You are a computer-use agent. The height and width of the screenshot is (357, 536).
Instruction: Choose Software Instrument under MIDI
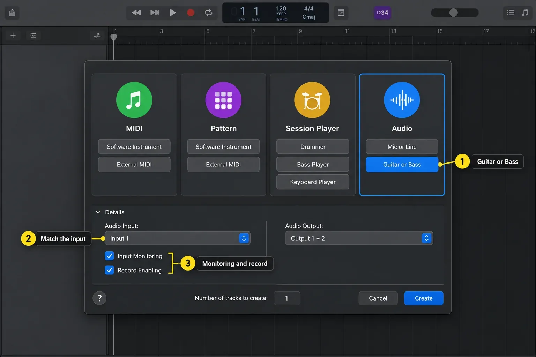coord(134,147)
